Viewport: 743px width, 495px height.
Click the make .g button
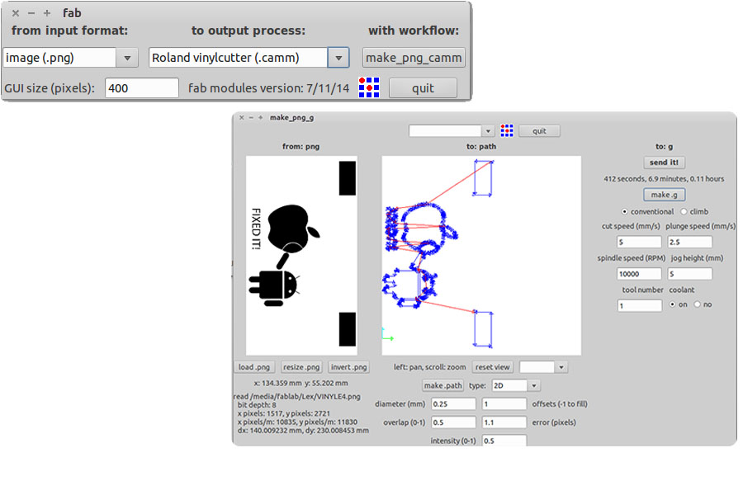(665, 195)
